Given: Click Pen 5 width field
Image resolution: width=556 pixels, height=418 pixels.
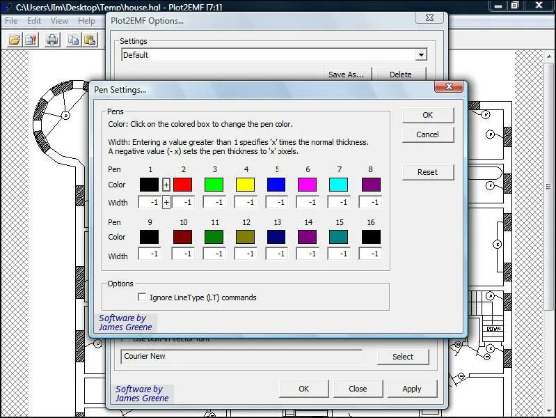Looking at the screenshot, I should pos(276,202).
